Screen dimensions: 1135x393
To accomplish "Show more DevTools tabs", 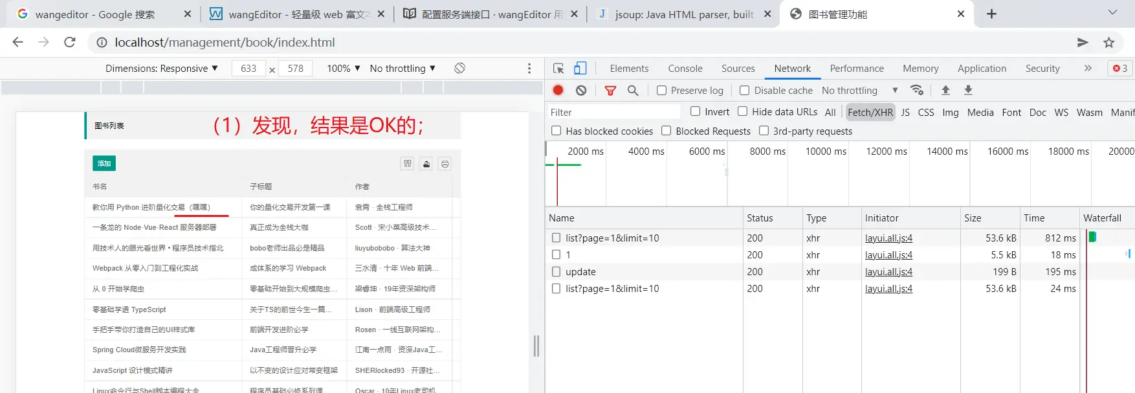I will pos(1088,68).
